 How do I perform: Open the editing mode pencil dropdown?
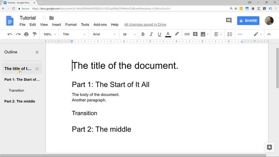click(258, 34)
